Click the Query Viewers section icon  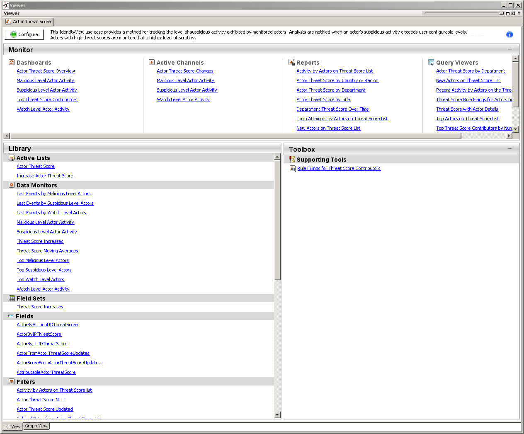tap(431, 62)
